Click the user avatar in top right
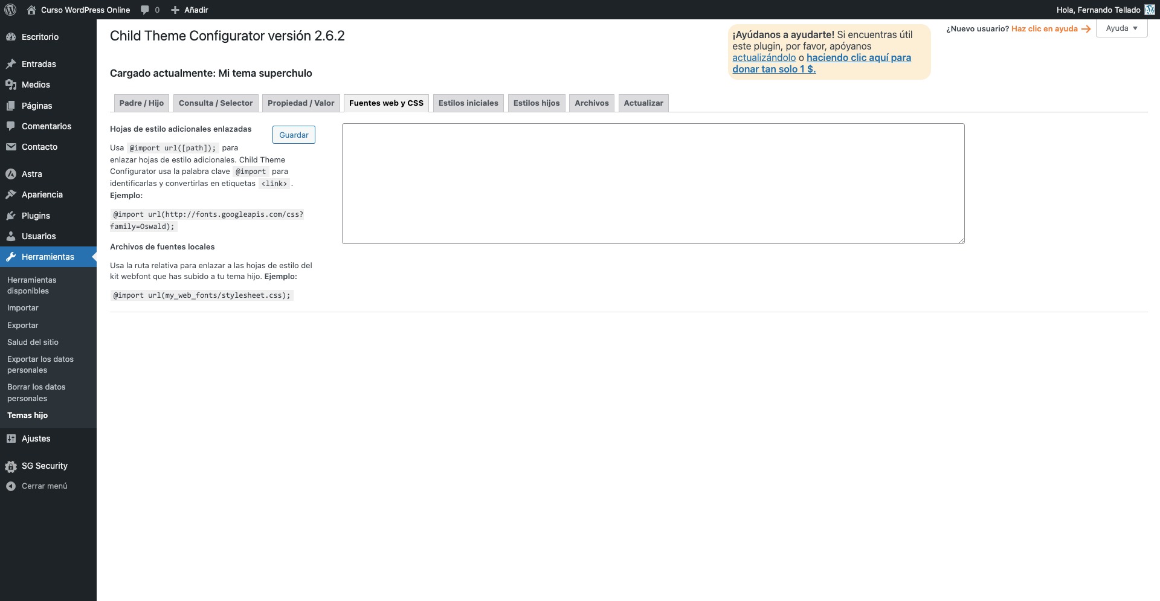The height and width of the screenshot is (601, 1160). [x=1149, y=10]
